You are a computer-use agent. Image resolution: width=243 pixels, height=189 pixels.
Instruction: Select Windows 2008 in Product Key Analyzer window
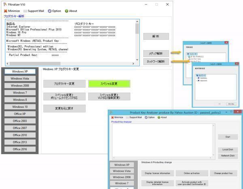[x=122, y=177]
